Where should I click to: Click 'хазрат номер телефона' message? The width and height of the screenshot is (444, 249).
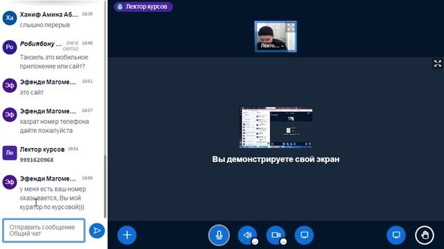pos(54,126)
